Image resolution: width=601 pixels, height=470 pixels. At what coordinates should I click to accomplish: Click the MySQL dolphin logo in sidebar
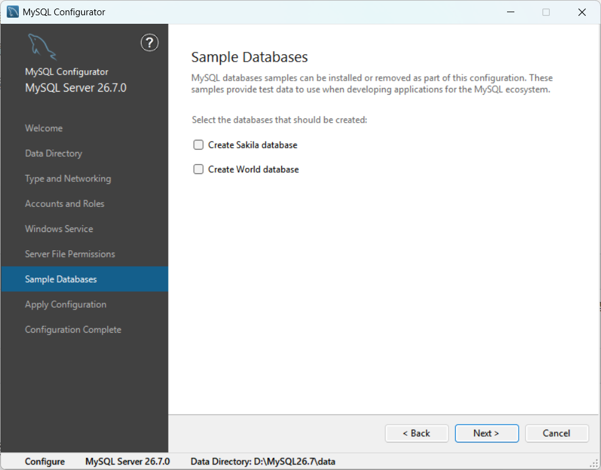[x=41, y=47]
